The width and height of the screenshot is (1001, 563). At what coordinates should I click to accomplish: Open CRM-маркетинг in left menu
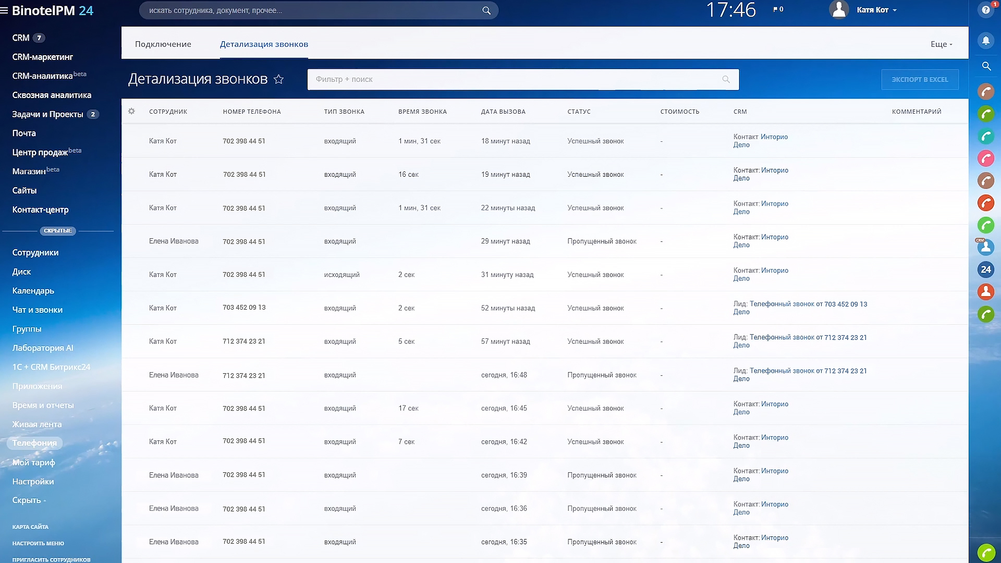coord(42,57)
